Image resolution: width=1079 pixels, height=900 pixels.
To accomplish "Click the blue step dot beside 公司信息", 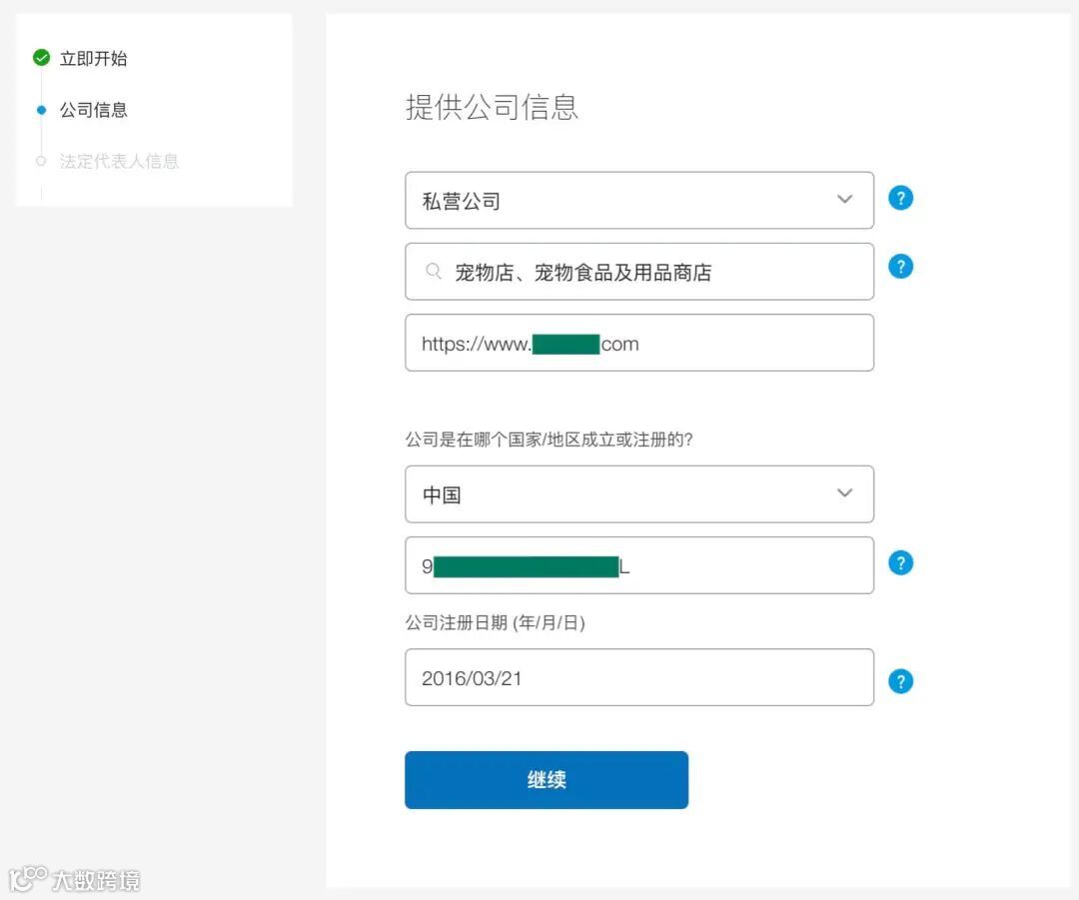I will pyautogui.click(x=41, y=110).
